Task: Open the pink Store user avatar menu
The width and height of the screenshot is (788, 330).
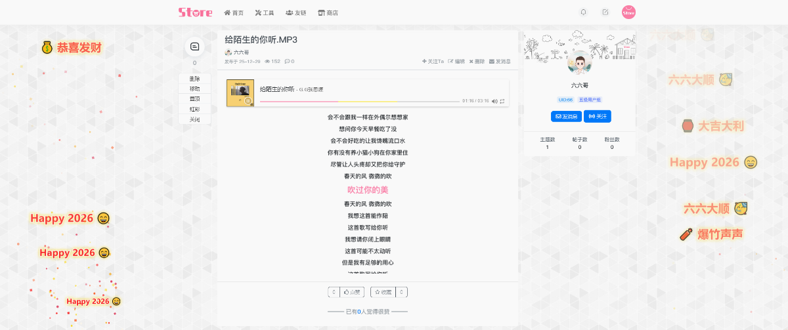Action: click(x=628, y=12)
